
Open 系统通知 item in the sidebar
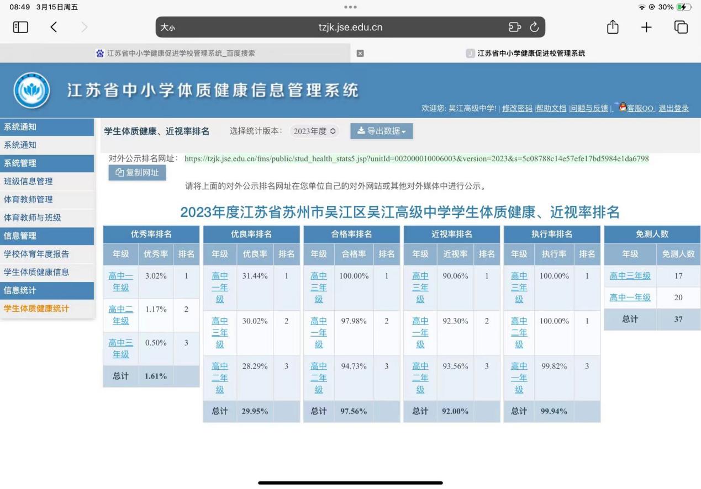click(47, 145)
